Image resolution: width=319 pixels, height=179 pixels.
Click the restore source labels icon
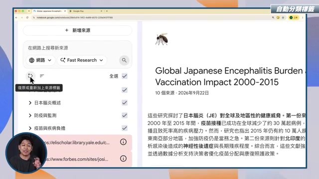tap(30, 76)
